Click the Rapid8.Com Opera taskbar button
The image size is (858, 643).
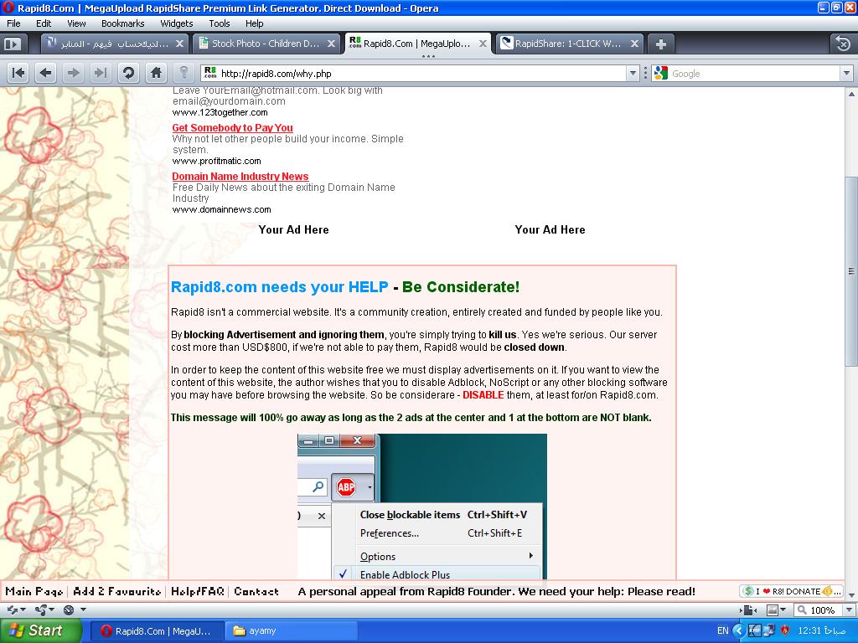pyautogui.click(x=157, y=631)
